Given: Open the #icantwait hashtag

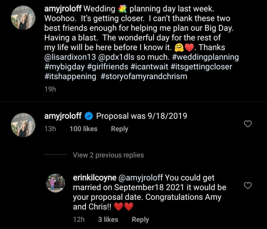Looking at the screenshot, I should tap(149, 67).
